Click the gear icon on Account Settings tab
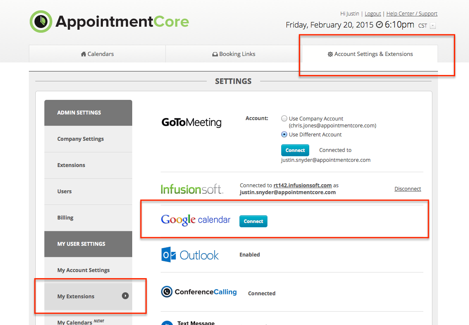The image size is (469, 325). coord(330,54)
